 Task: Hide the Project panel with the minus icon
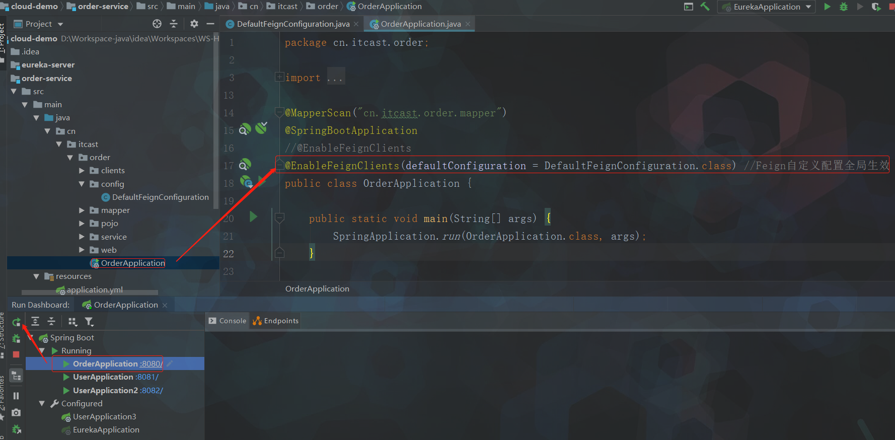click(210, 24)
